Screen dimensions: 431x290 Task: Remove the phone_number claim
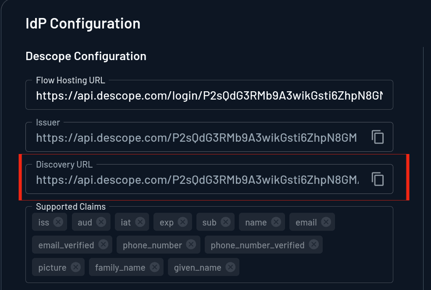(x=191, y=245)
